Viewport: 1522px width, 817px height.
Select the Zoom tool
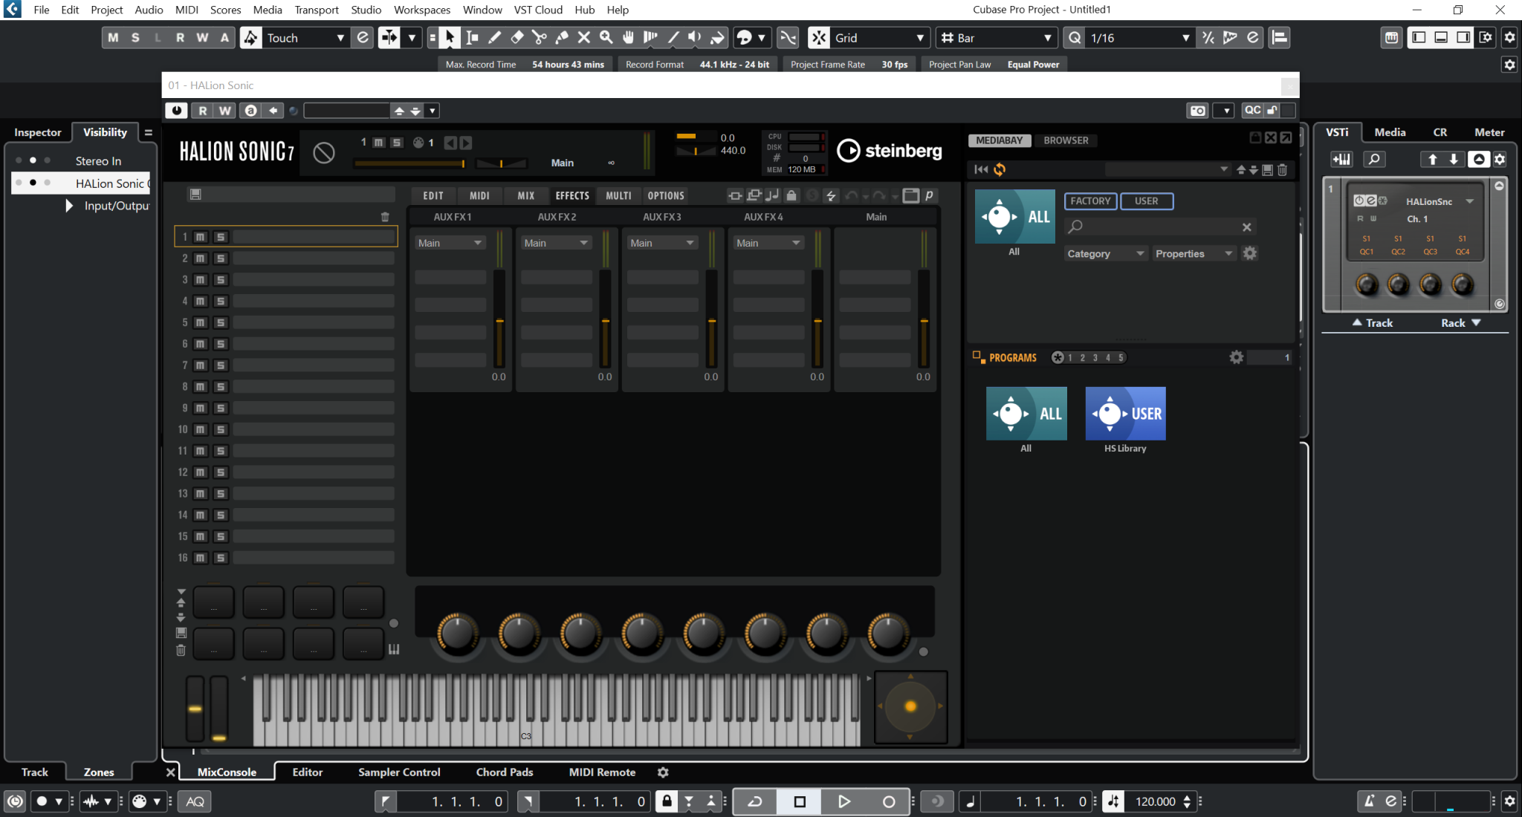coord(607,37)
